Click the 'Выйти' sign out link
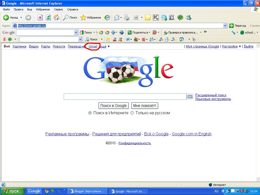 (249, 46)
